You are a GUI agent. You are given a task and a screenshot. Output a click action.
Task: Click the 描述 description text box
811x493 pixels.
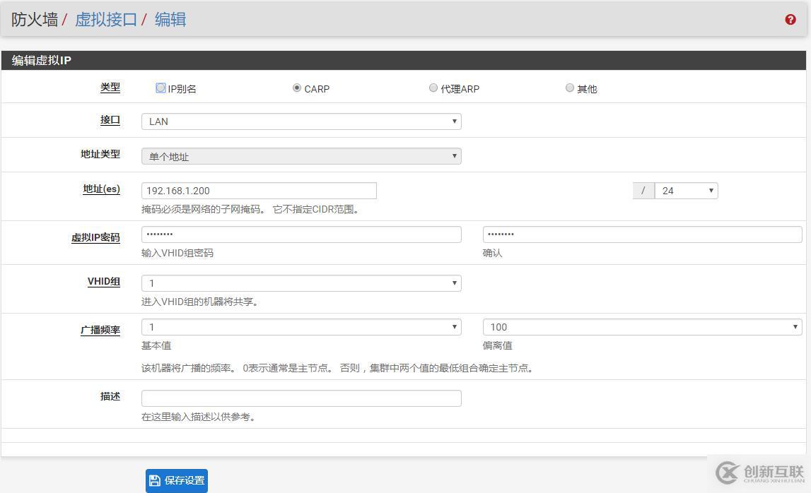point(301,398)
